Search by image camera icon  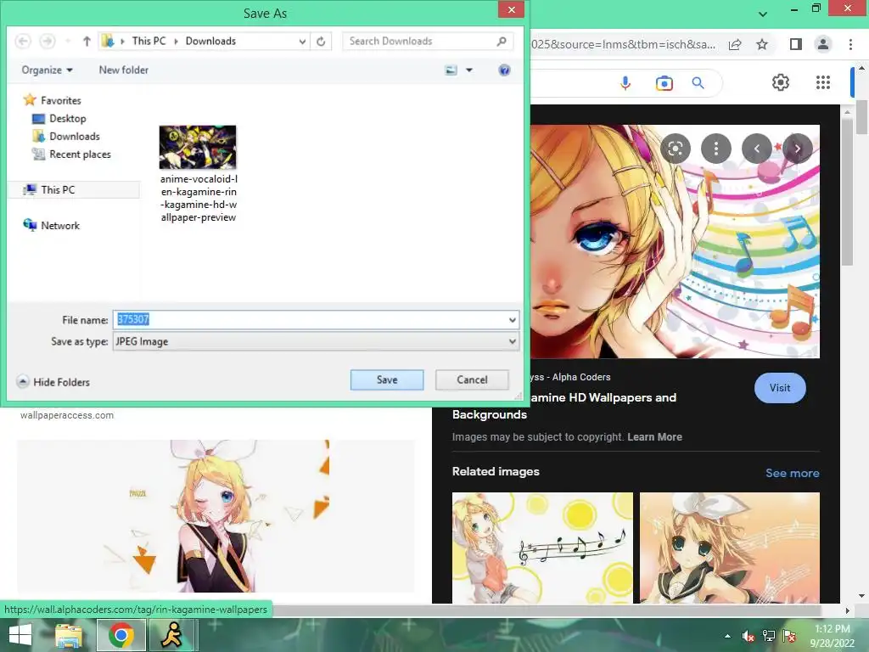coord(664,83)
